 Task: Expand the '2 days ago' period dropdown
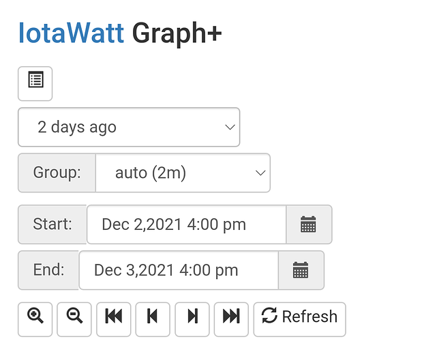[x=129, y=127]
